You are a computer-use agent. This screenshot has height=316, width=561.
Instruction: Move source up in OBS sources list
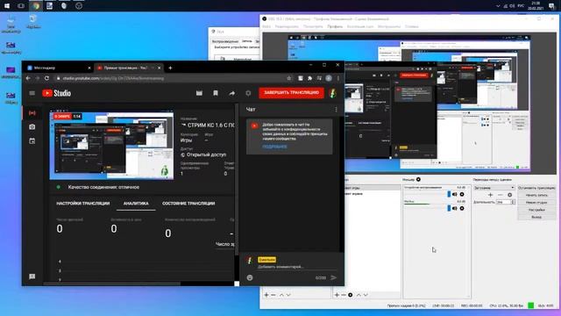359,295
